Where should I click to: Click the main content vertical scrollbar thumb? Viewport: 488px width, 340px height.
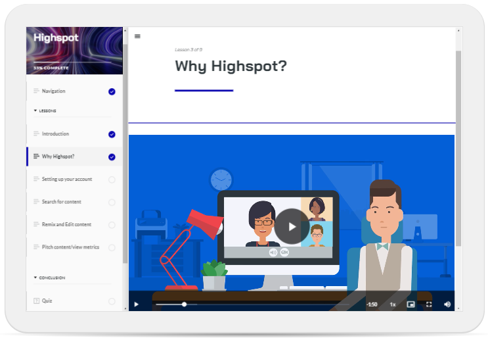(458, 149)
